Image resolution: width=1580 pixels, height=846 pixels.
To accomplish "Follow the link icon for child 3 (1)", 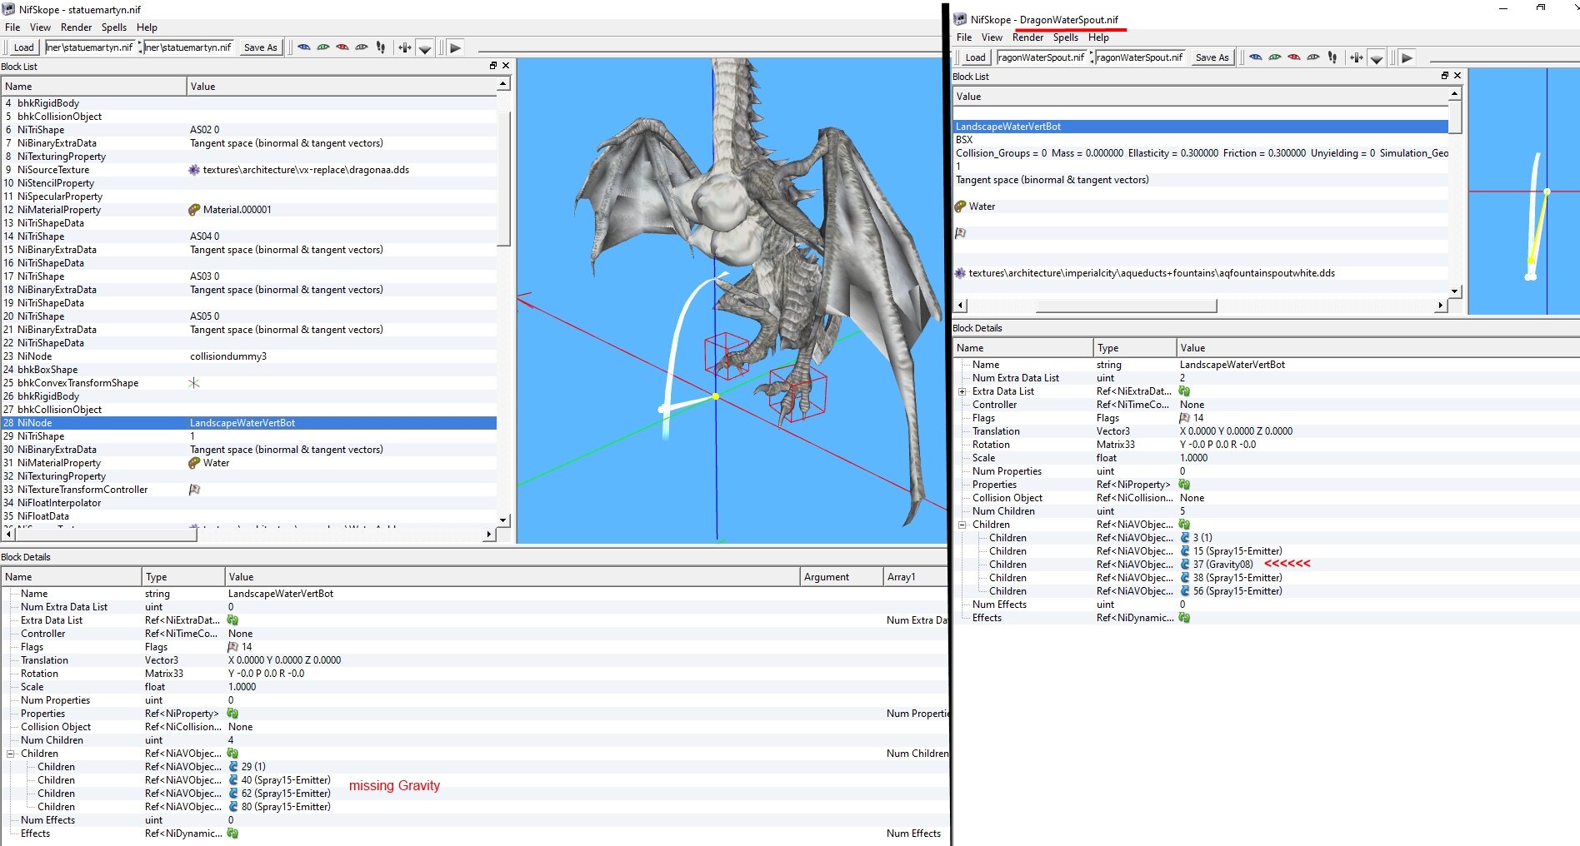I will click(1185, 538).
